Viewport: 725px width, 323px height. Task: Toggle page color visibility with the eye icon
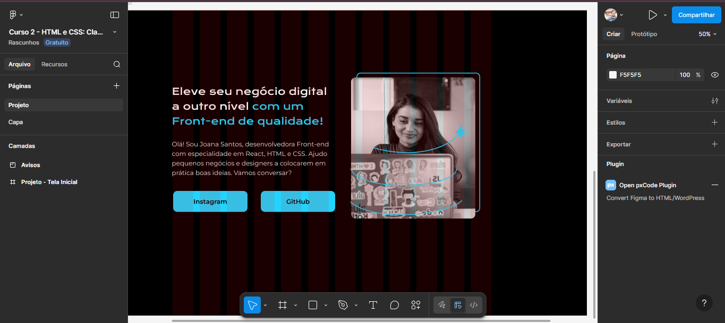(x=714, y=75)
